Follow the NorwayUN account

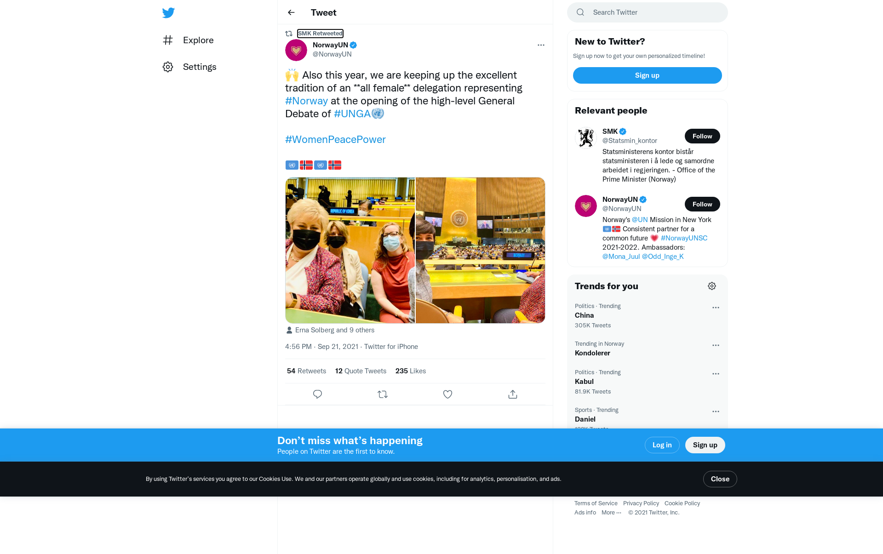702,204
